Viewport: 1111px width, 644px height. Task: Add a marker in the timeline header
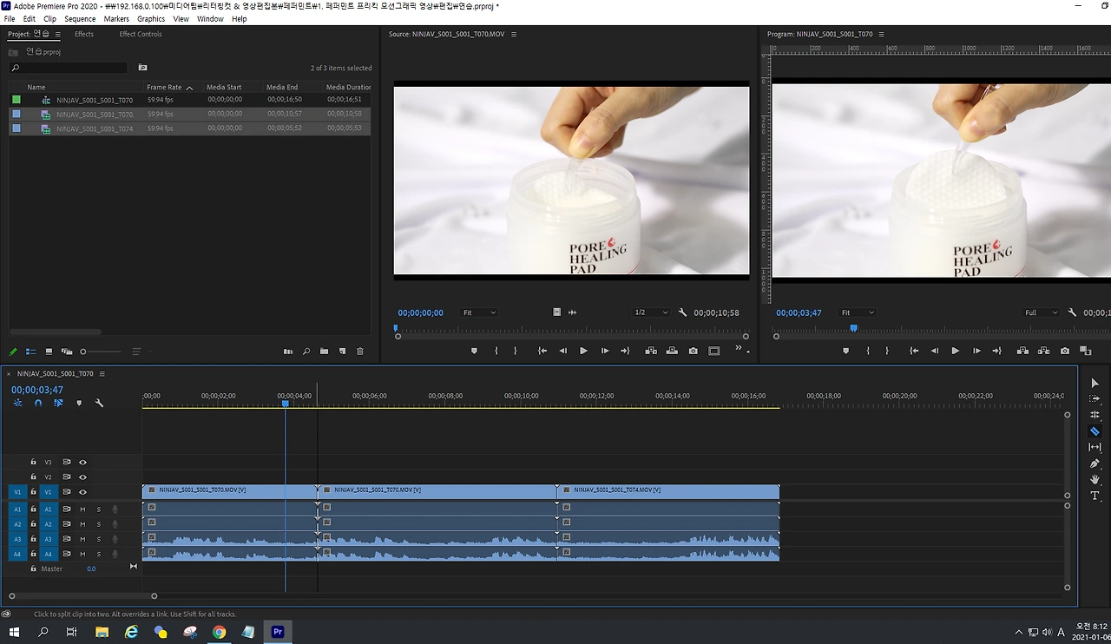click(x=79, y=403)
